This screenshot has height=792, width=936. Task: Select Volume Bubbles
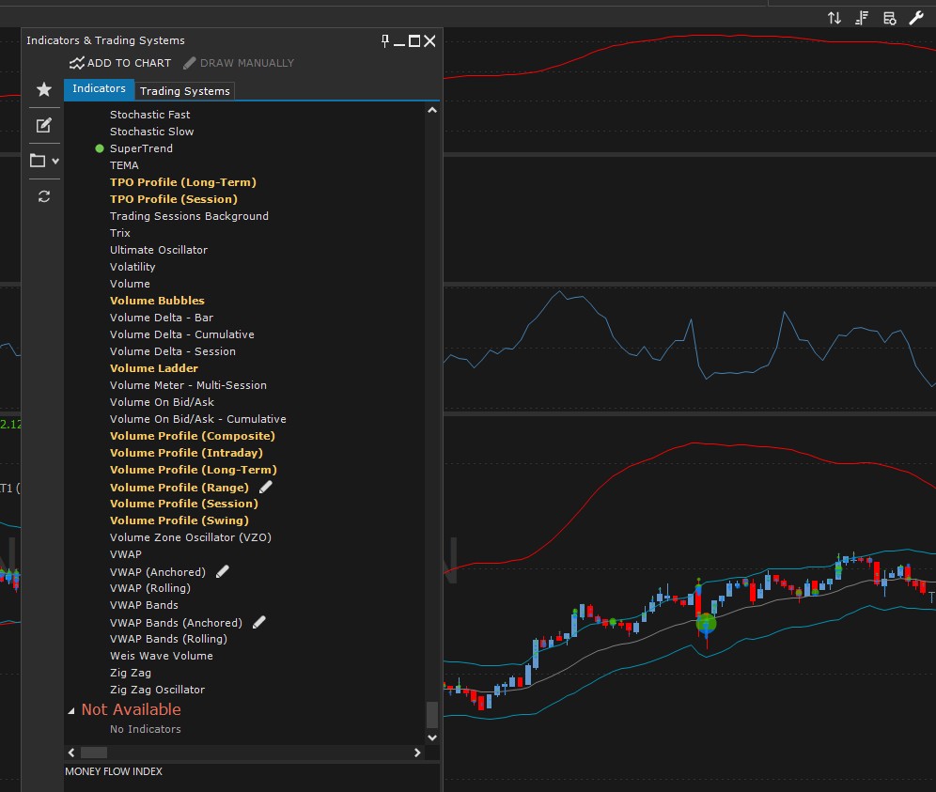(x=157, y=301)
